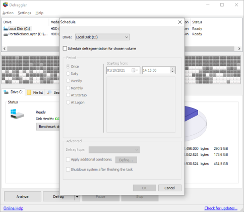Click Cancel in the Schedule dialog
Image resolution: width=244 pixels, height=212 pixels.
click(170, 188)
